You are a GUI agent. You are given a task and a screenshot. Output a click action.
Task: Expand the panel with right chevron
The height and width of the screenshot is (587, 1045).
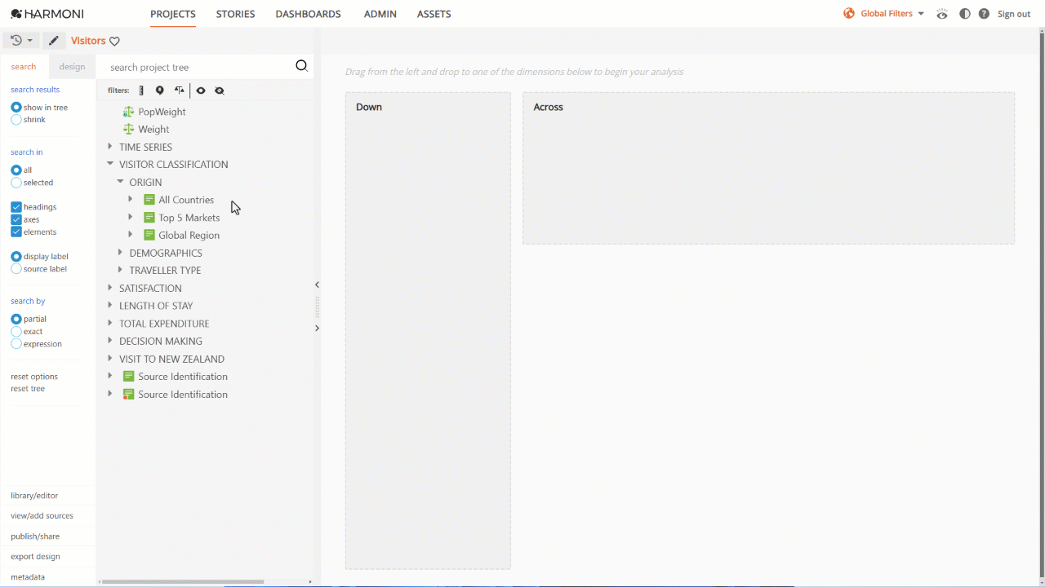[x=317, y=328]
